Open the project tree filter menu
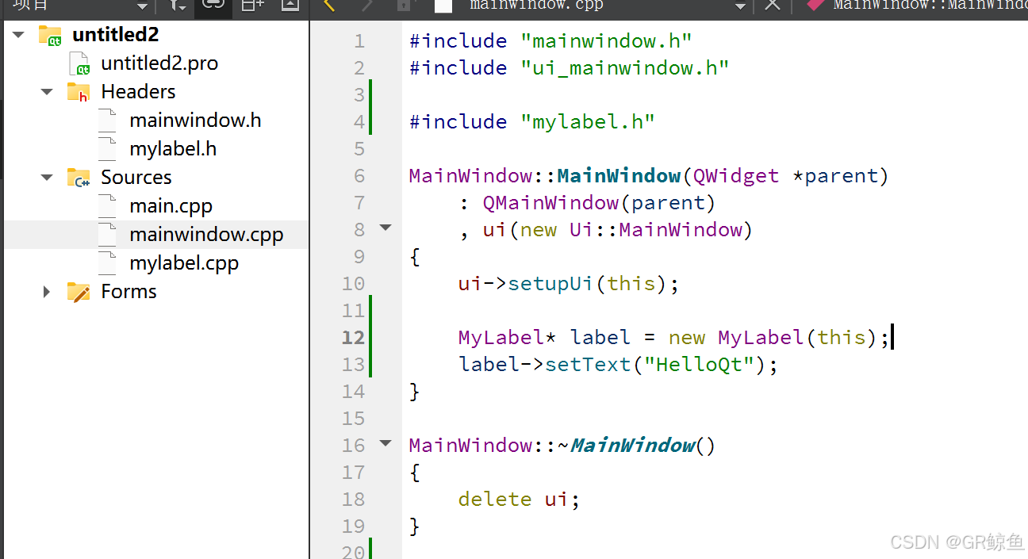Screen dimensions: 1028x559 pyautogui.click(x=177, y=5)
